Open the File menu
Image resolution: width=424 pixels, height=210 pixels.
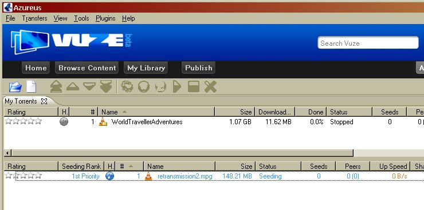click(10, 18)
